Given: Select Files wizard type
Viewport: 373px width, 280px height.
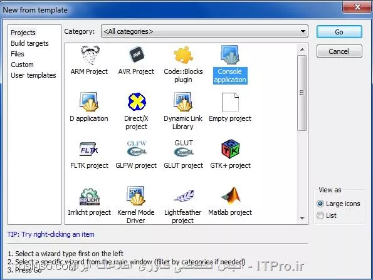Looking at the screenshot, I should [x=18, y=54].
